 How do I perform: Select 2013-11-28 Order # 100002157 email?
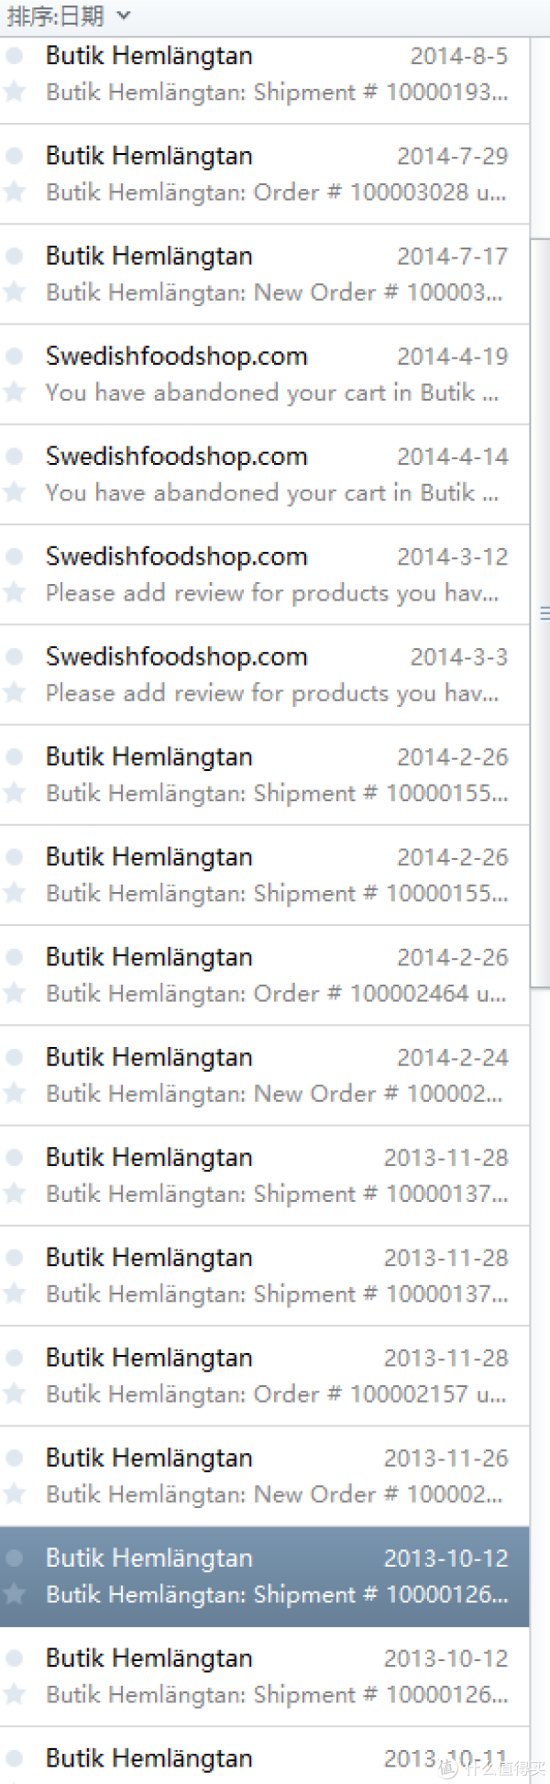click(265, 1376)
